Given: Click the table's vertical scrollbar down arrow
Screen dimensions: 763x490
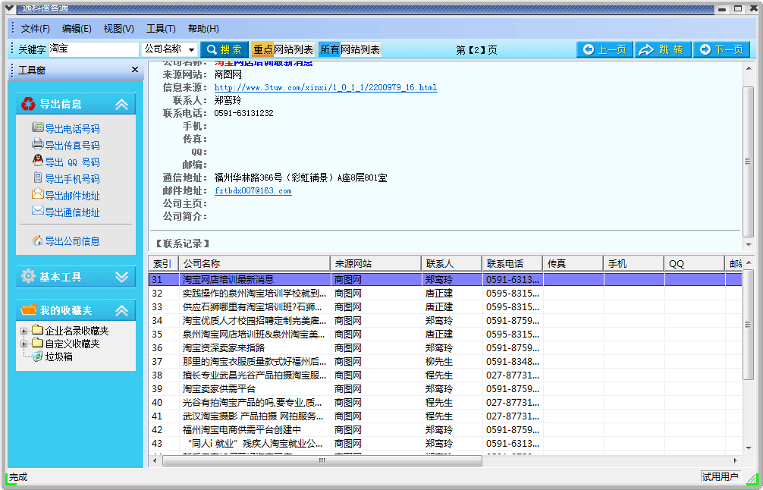Looking at the screenshot, I should 749,448.
